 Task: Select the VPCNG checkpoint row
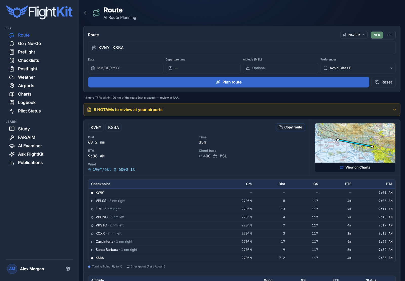242,217
